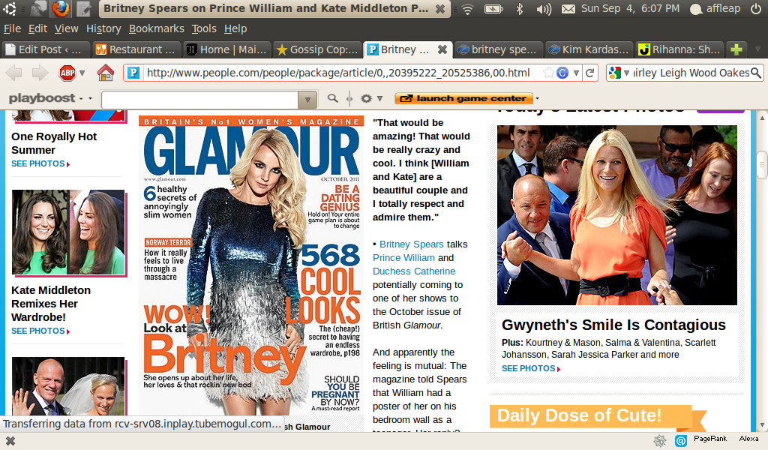Switch to the Kim Kardas... tab
This screenshot has width=768, height=450.
(x=589, y=49)
